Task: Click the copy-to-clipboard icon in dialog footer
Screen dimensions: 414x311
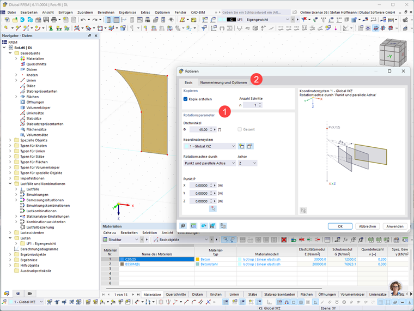Action: pos(223,226)
